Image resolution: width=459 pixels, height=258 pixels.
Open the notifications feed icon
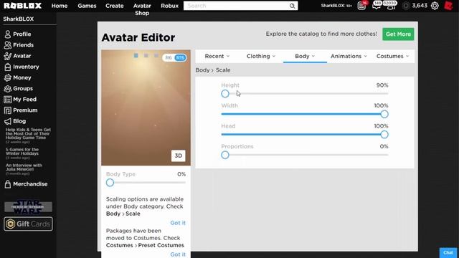tap(361, 5)
